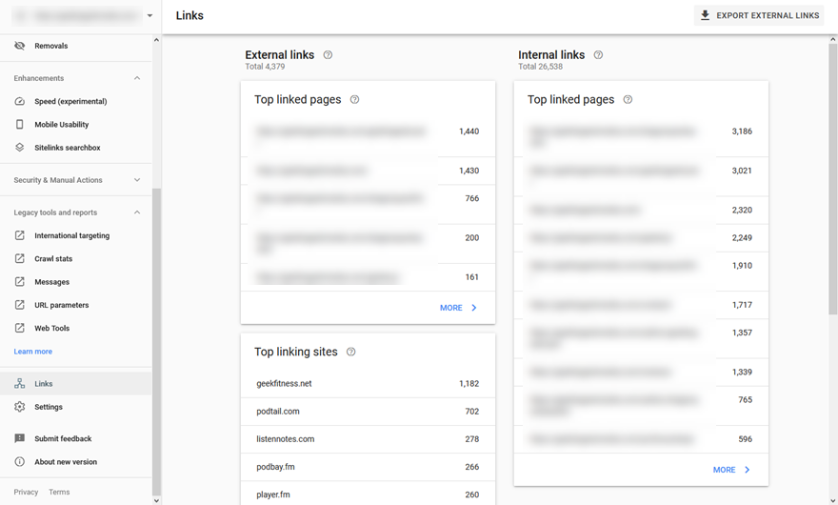
Task: Open the property selector dropdown arrow
Action: coord(150,15)
